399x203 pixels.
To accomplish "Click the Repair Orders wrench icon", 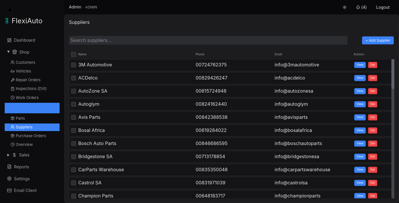I will [x=13, y=80].
